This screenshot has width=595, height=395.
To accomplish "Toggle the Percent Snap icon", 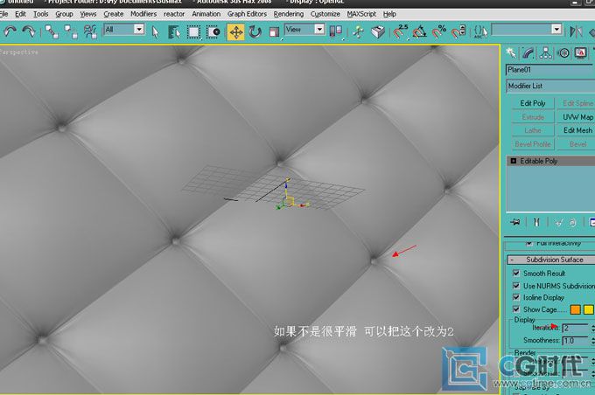I will pos(439,32).
